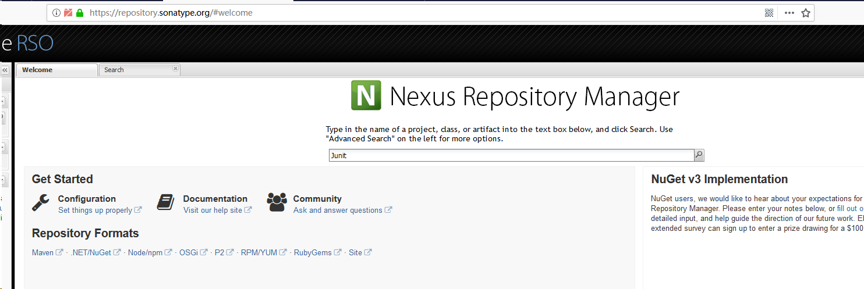Click the green padlock security icon
The image size is (864, 289).
(x=80, y=13)
